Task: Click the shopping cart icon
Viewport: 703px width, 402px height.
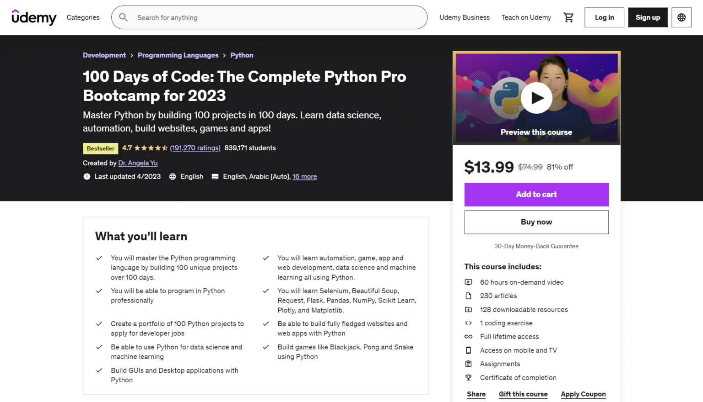Action: coord(568,17)
